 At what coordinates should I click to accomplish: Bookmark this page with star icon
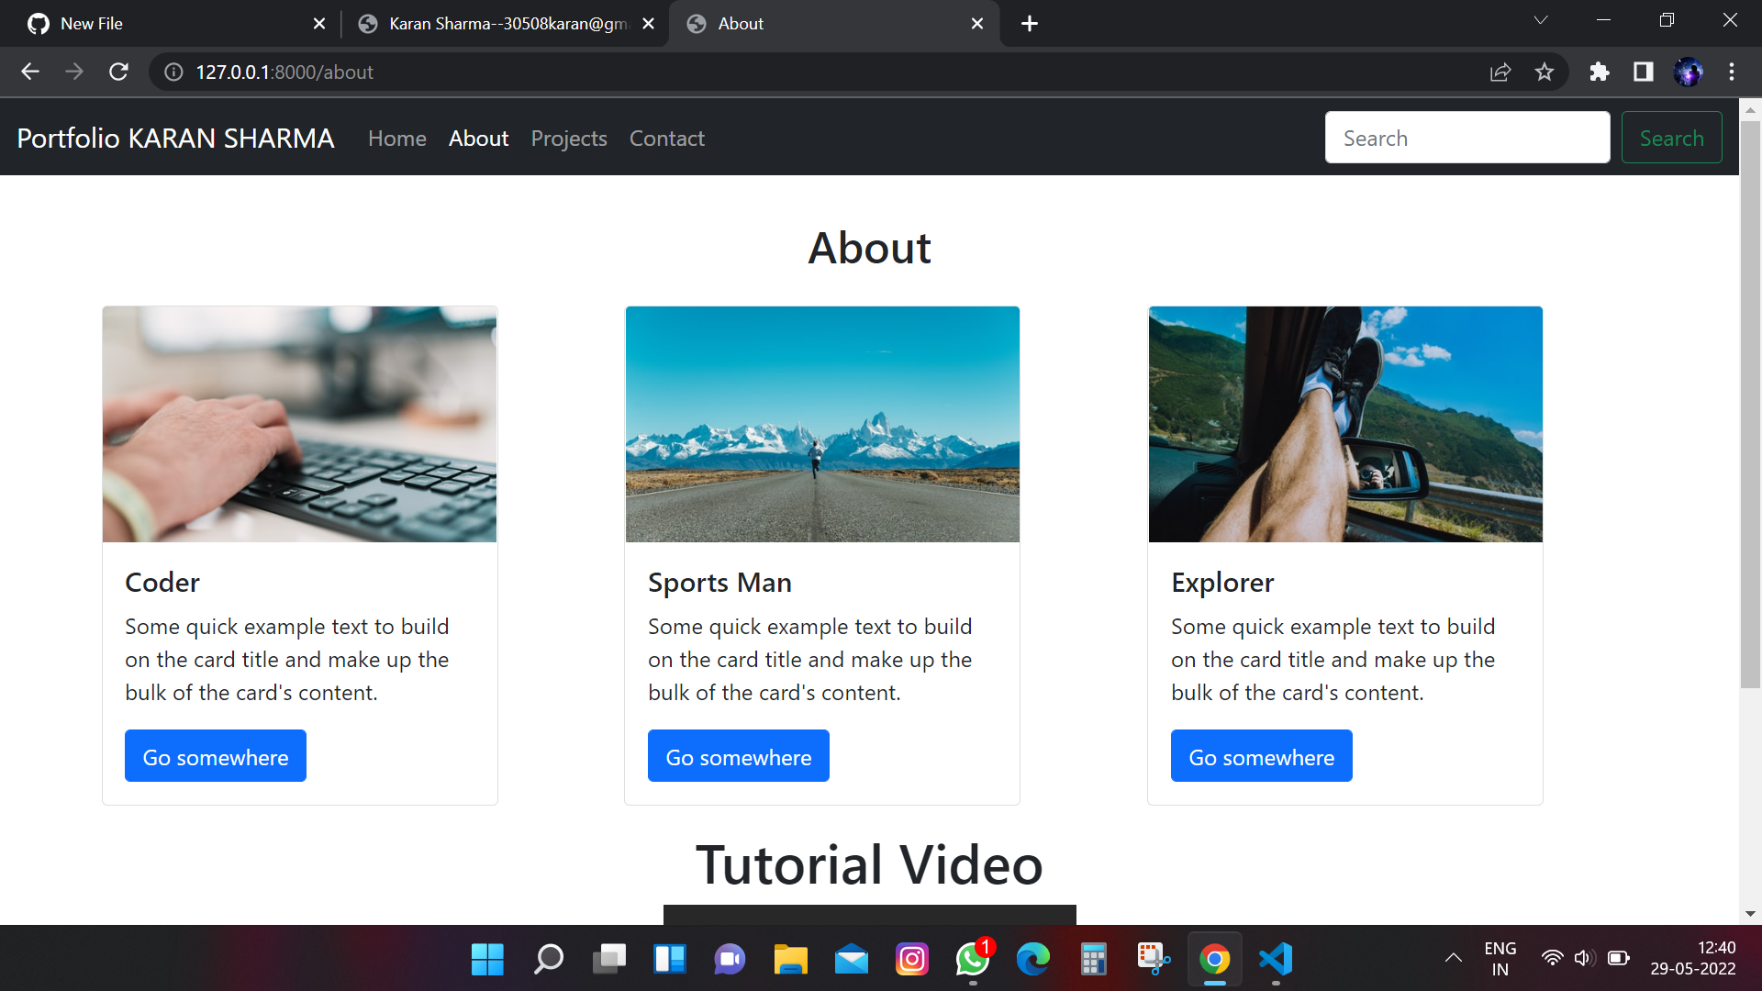(1545, 72)
